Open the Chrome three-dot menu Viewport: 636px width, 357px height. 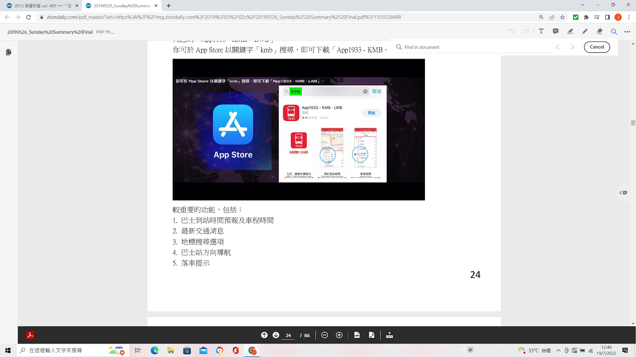pyautogui.click(x=629, y=17)
